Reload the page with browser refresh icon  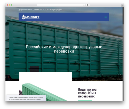coord(84,5)
